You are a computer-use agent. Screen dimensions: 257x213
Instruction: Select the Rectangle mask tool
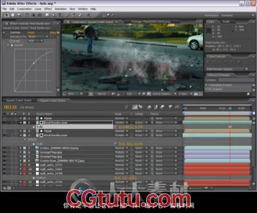47,15
